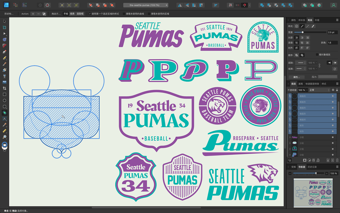The height and width of the screenshot is (213, 340).
Task: Pick the Ellipse shape tool
Action: [4, 100]
